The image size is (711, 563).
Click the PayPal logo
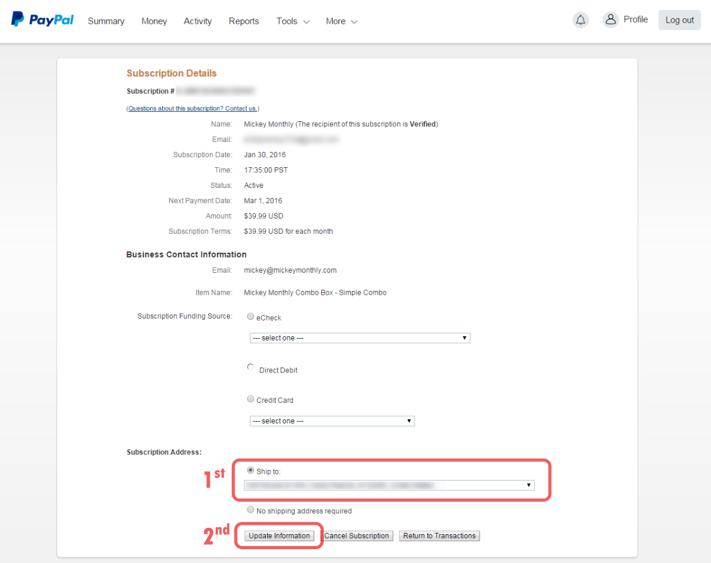click(42, 19)
